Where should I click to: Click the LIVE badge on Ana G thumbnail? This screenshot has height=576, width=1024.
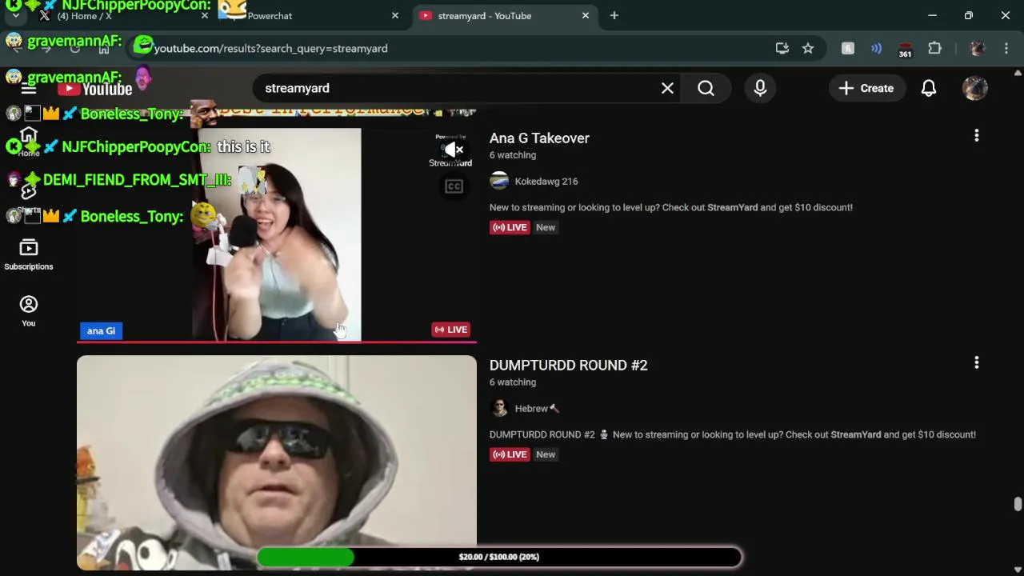tap(450, 330)
